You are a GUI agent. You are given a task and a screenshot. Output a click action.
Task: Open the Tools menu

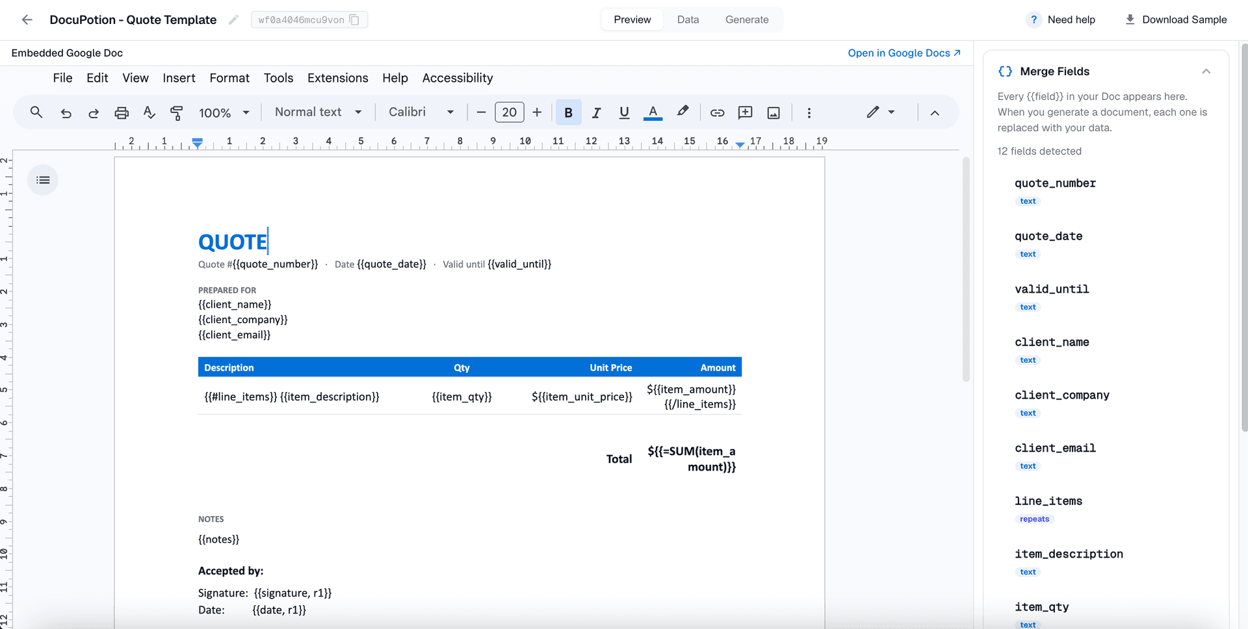[278, 78]
